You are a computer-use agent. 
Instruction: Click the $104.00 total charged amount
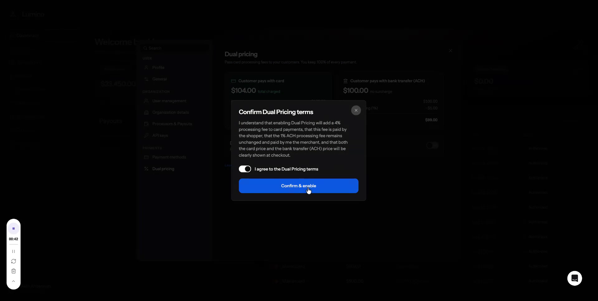coord(243,91)
